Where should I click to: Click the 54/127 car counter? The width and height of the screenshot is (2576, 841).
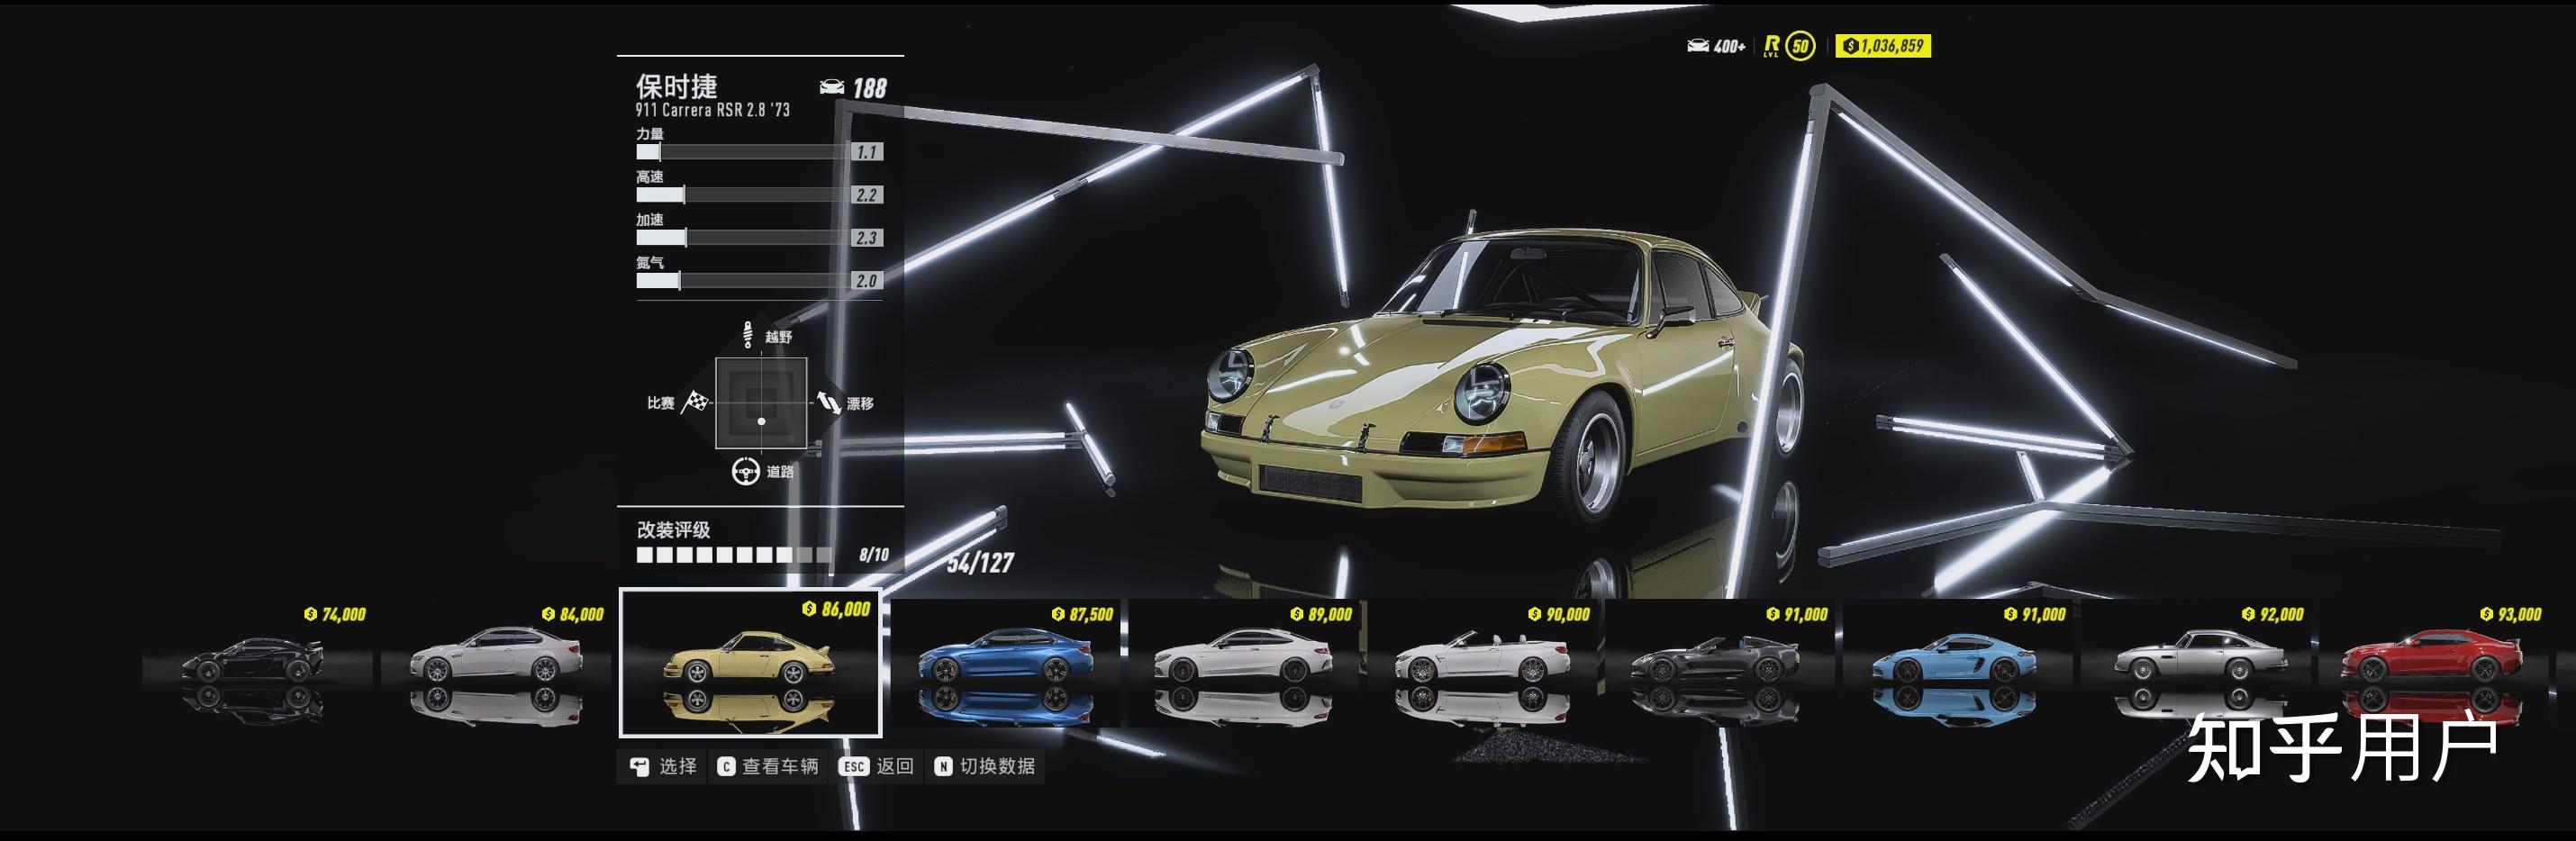[980, 563]
